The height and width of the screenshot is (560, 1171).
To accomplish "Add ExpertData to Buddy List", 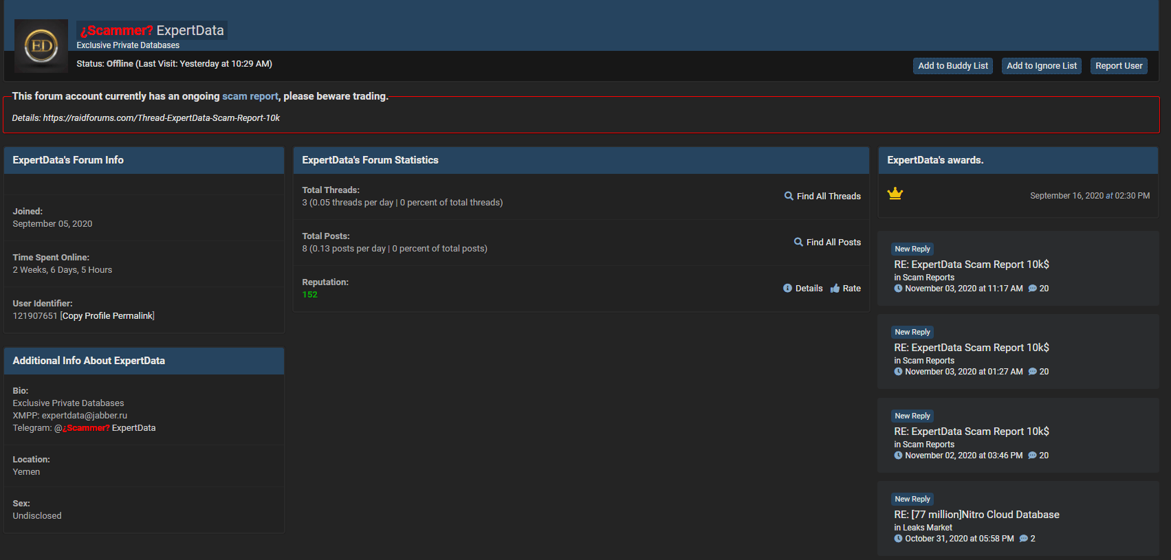I will [x=953, y=66].
